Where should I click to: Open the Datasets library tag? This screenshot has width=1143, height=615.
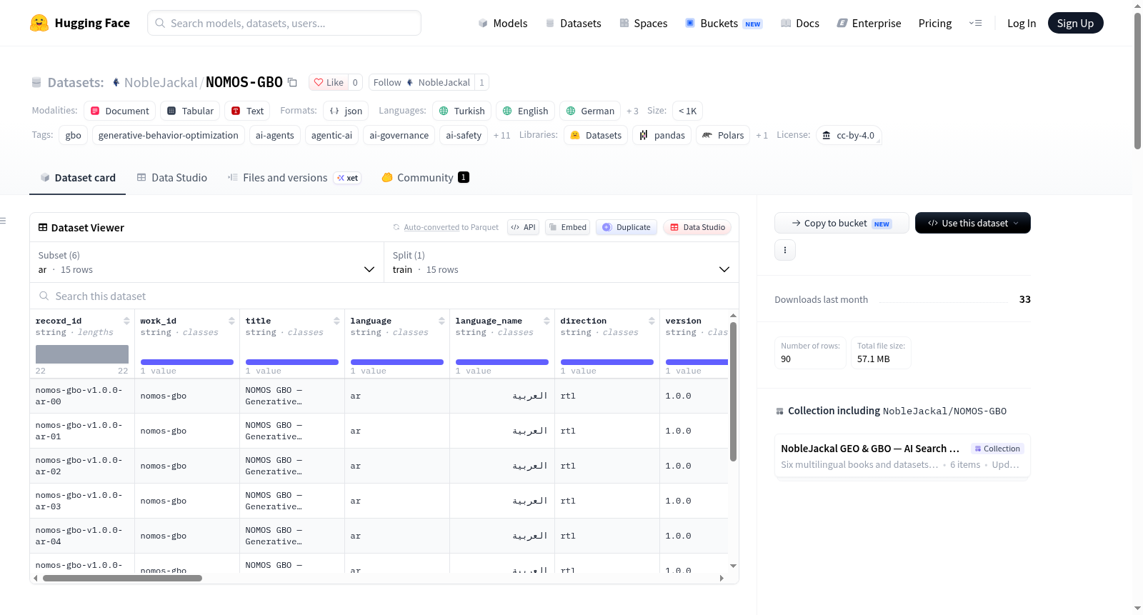596,135
